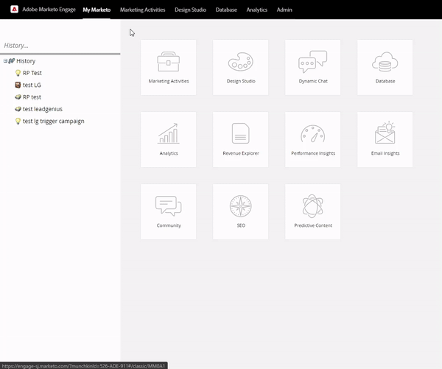The height and width of the screenshot is (369, 442).
Task: Click the History folder icon in tree
Action: pos(12,61)
